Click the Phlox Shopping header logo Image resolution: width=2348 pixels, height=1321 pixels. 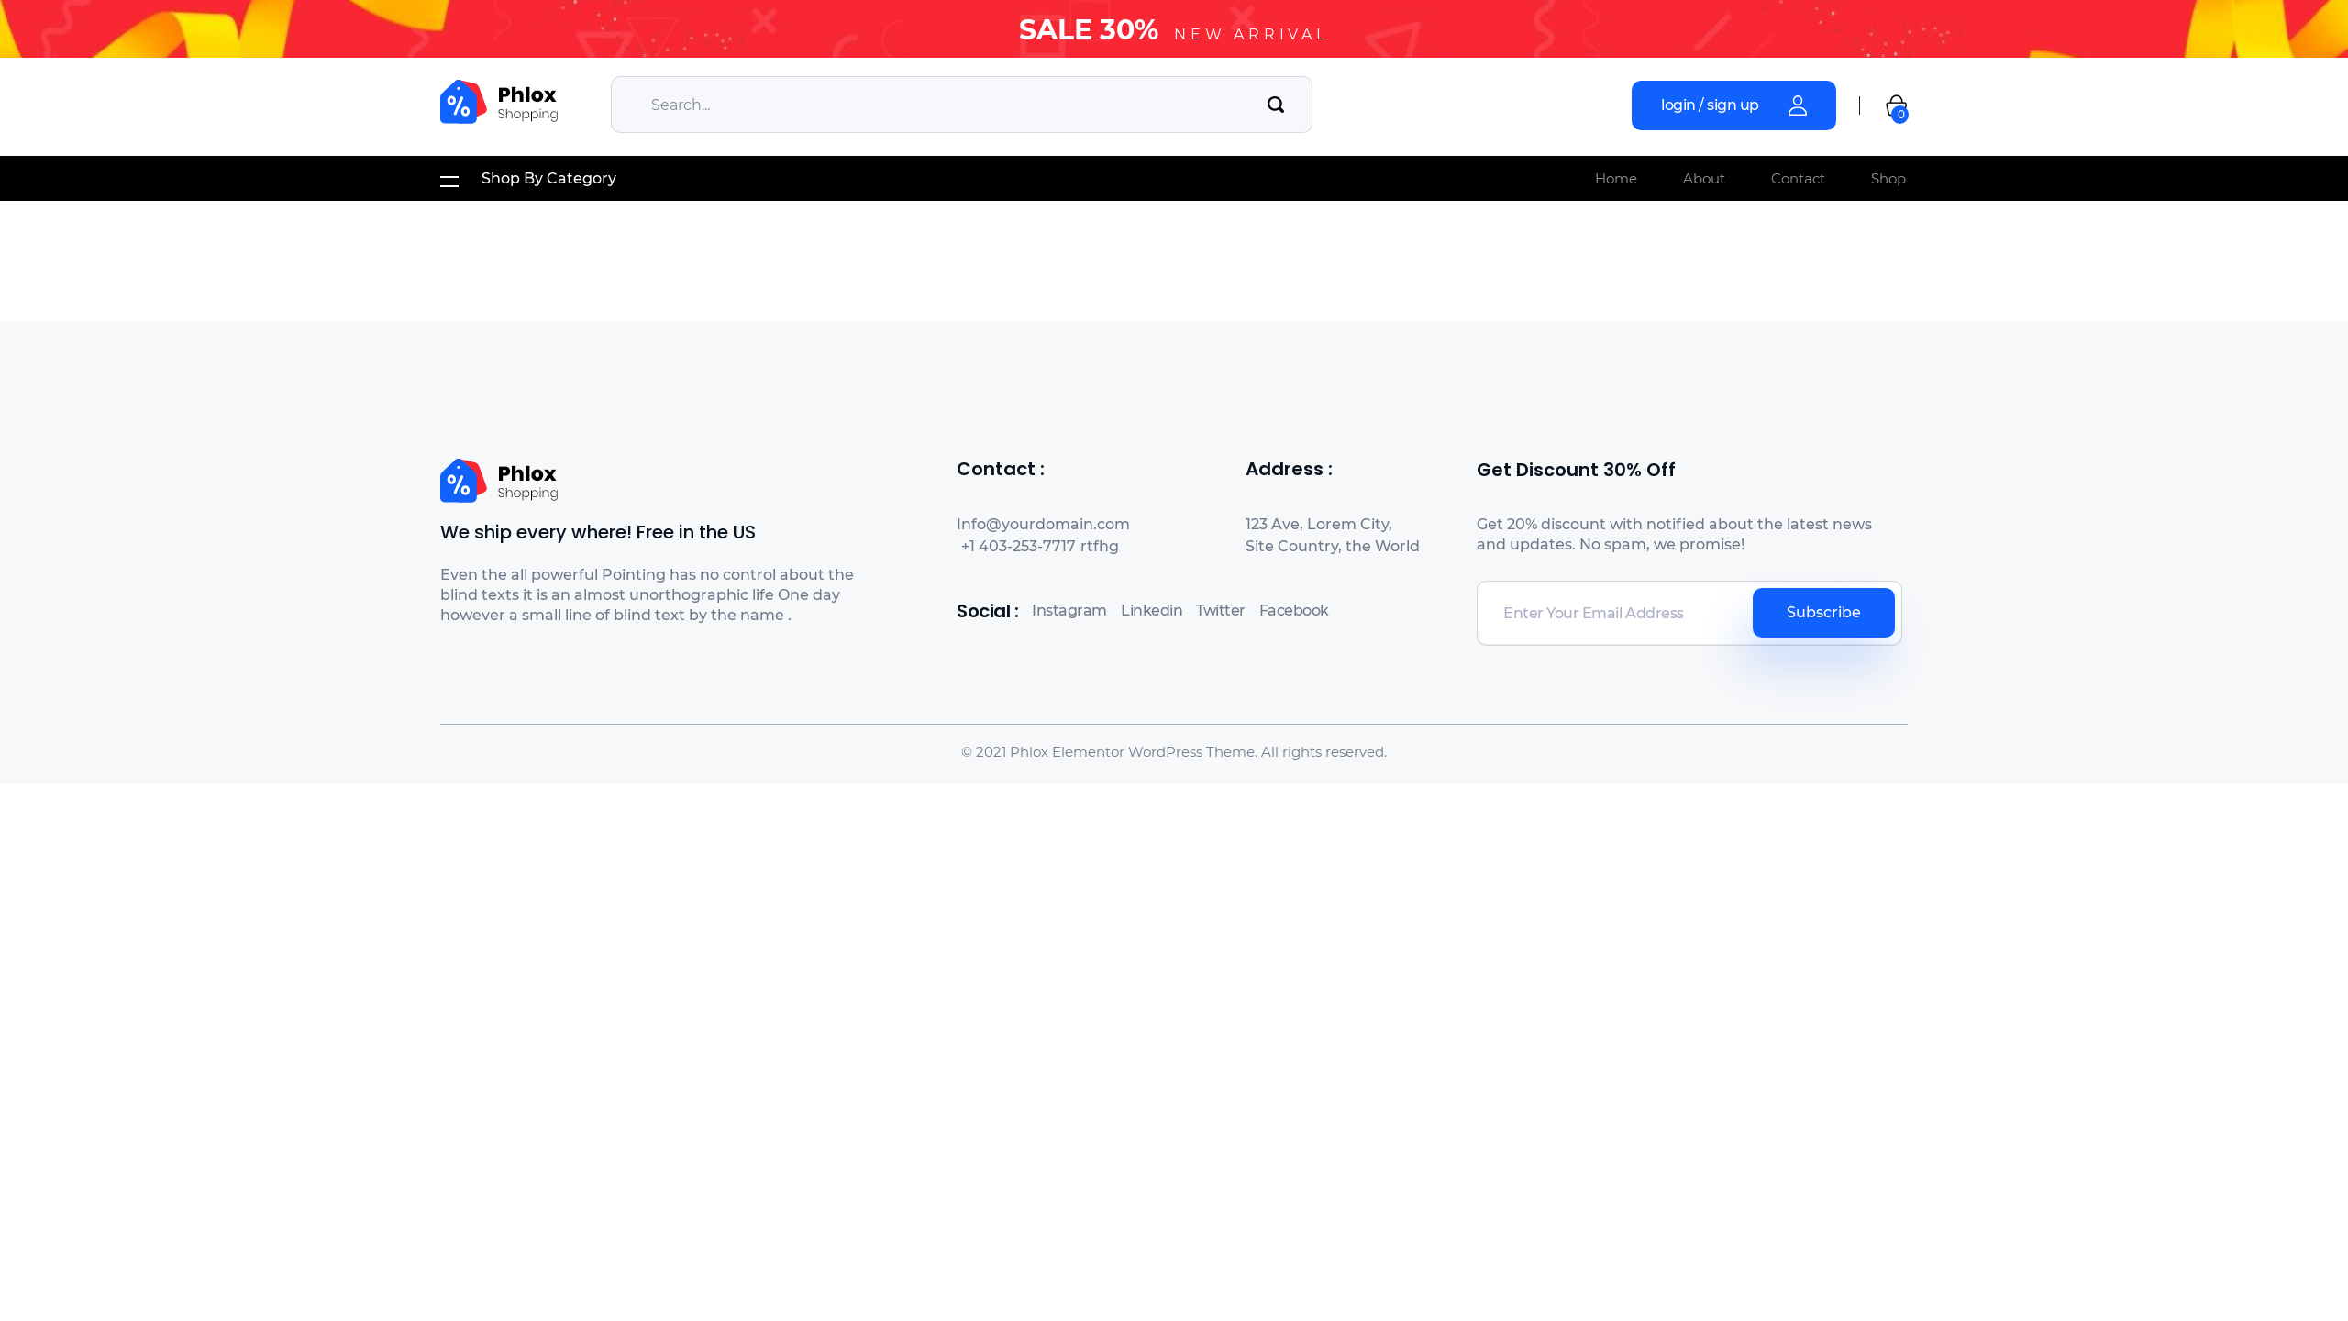[x=499, y=102]
